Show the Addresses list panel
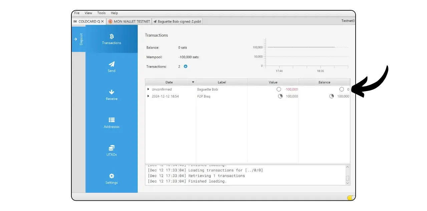The width and height of the screenshot is (427, 211). point(111,123)
